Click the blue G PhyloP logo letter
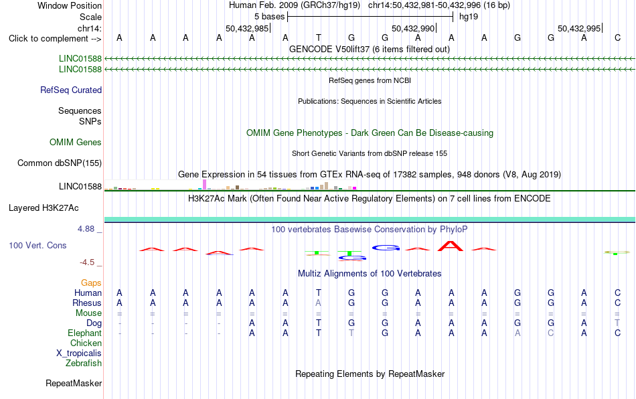 point(386,247)
